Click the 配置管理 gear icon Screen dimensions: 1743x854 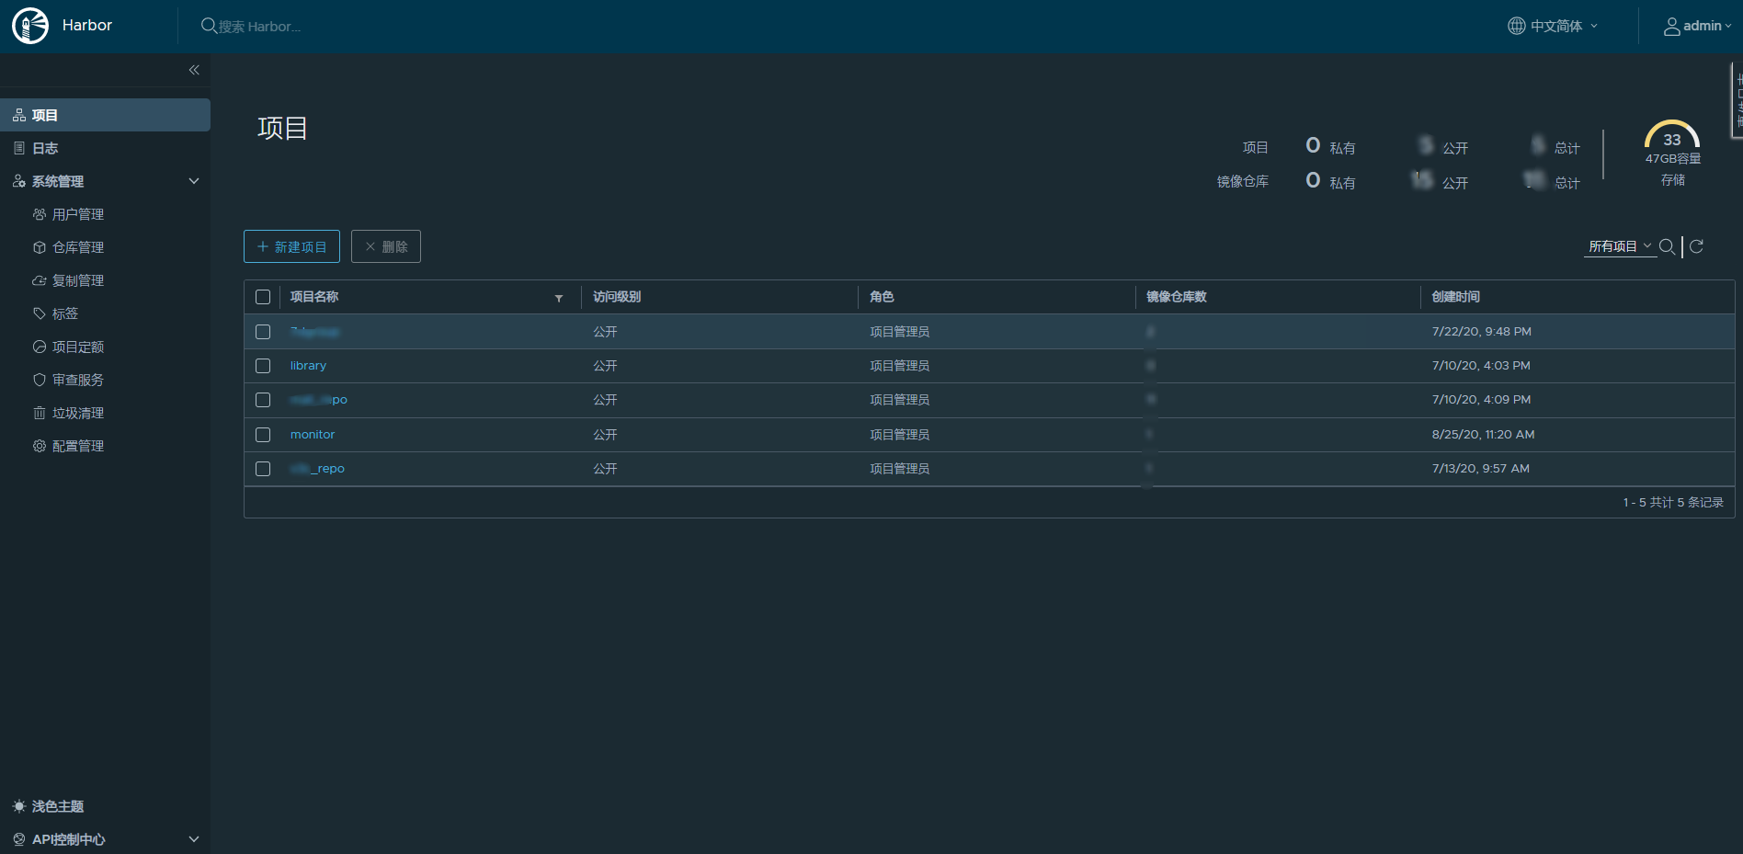tap(40, 446)
